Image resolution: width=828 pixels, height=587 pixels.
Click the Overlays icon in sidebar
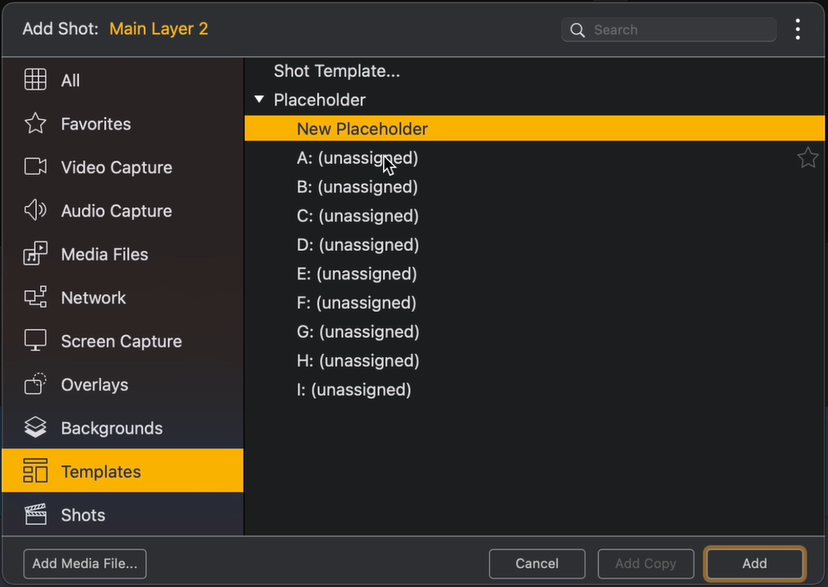coord(35,384)
